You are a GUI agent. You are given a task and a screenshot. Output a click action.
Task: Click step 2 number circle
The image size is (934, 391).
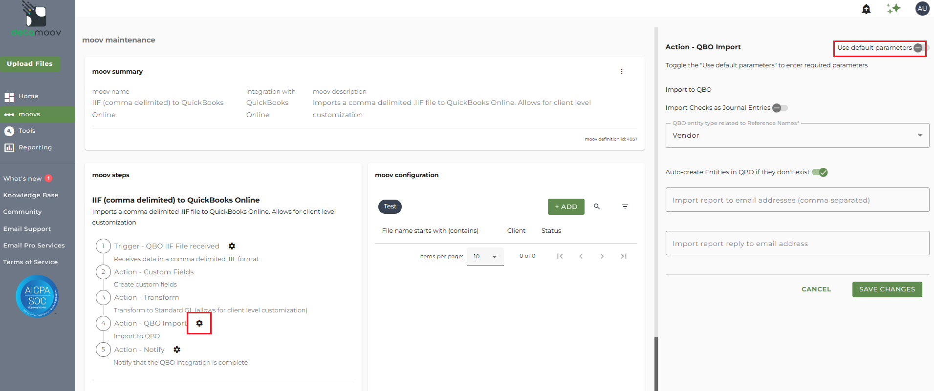click(103, 272)
